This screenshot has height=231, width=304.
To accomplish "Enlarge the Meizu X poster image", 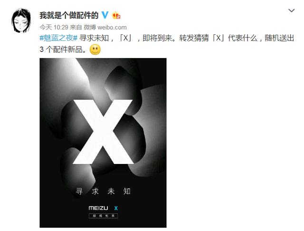I will click(103, 143).
